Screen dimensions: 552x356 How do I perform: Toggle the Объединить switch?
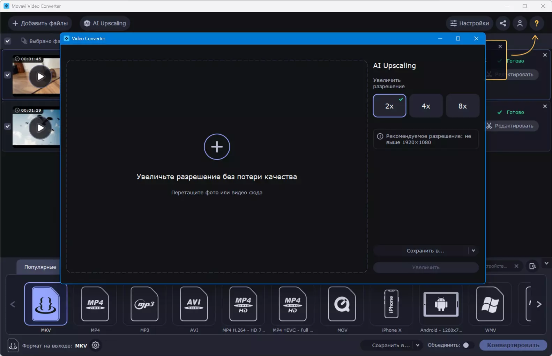coord(468,345)
